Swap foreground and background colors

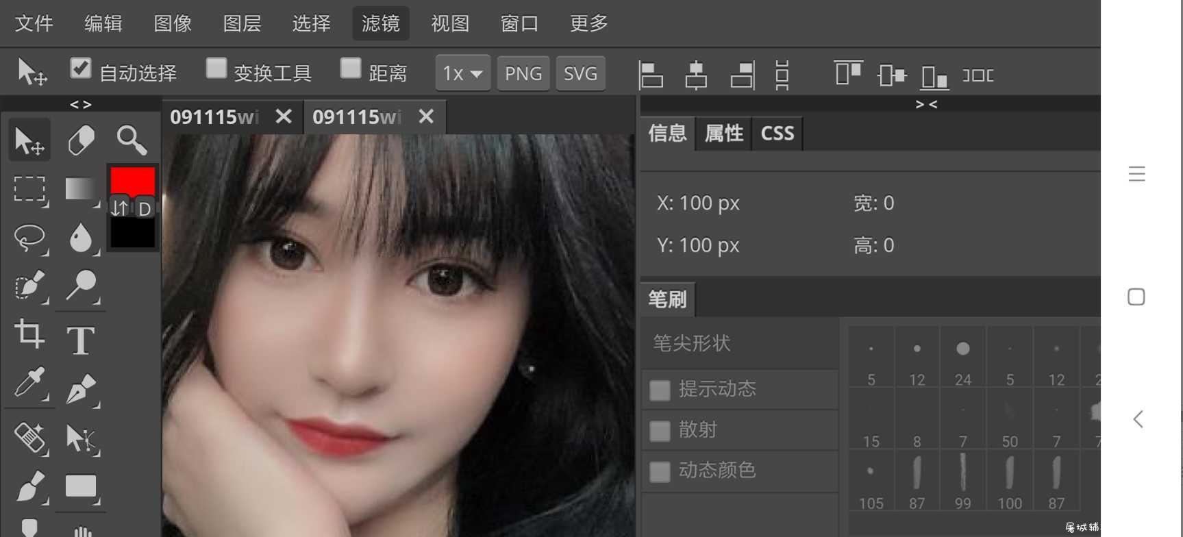point(120,208)
